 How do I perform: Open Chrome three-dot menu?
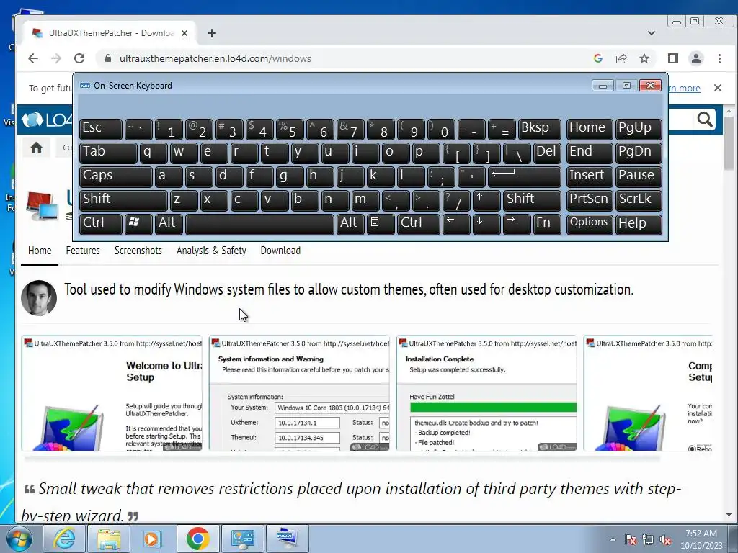click(719, 58)
